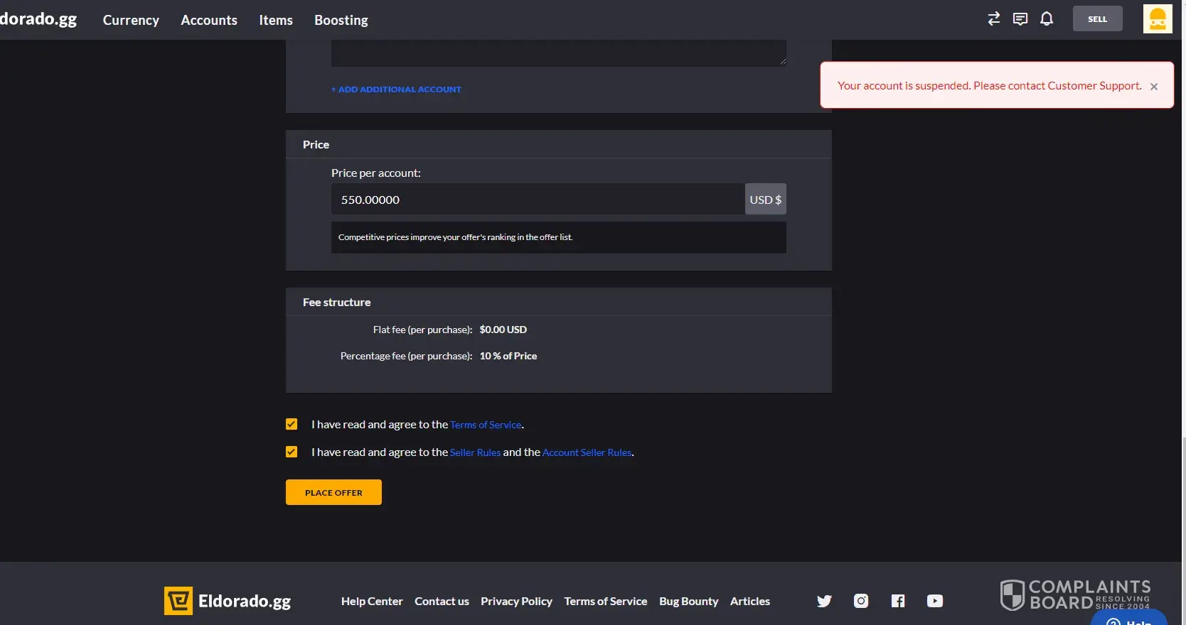Image resolution: width=1186 pixels, height=625 pixels.
Task: Uncheck the Seller Rules agreement checkbox
Action: (292, 452)
